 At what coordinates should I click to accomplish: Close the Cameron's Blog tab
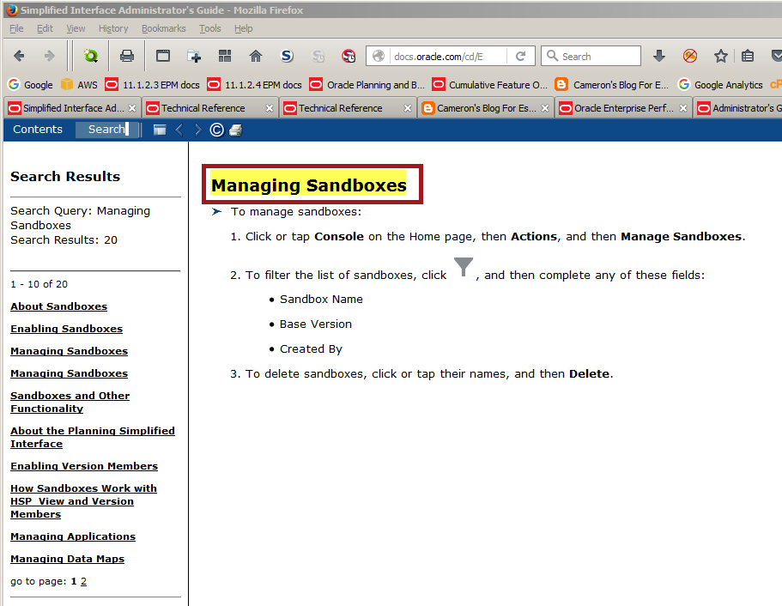point(545,108)
